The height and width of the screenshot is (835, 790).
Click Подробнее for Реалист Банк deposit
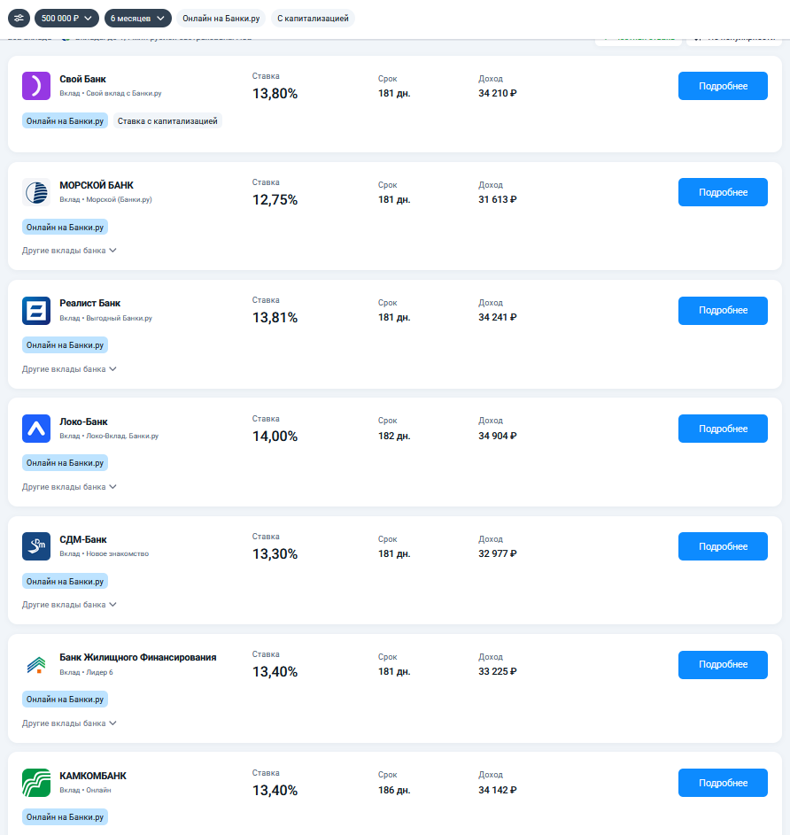point(723,310)
